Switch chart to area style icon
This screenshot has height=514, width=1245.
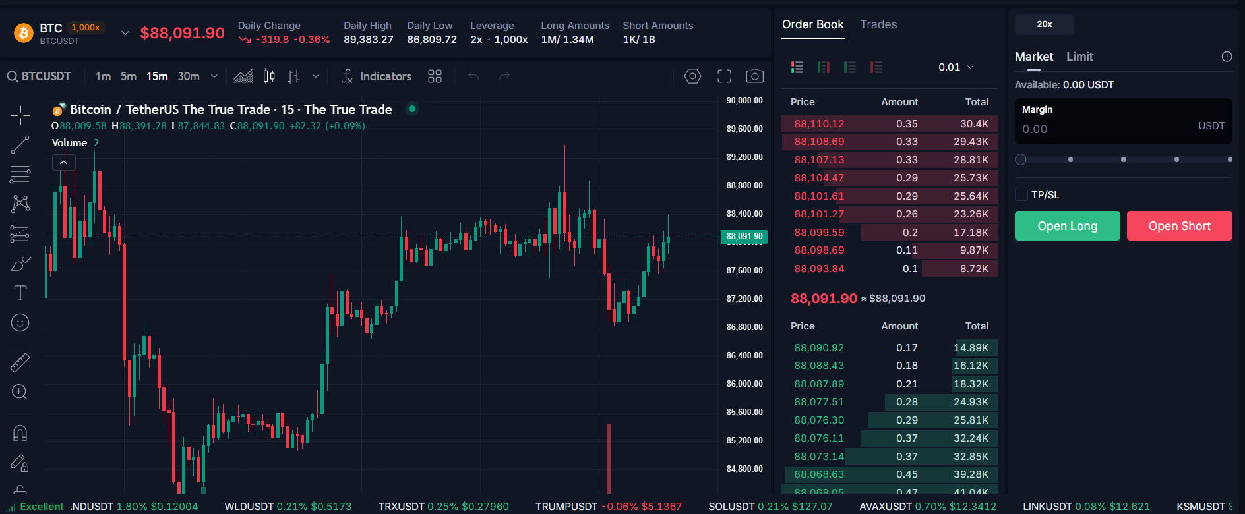(x=243, y=76)
